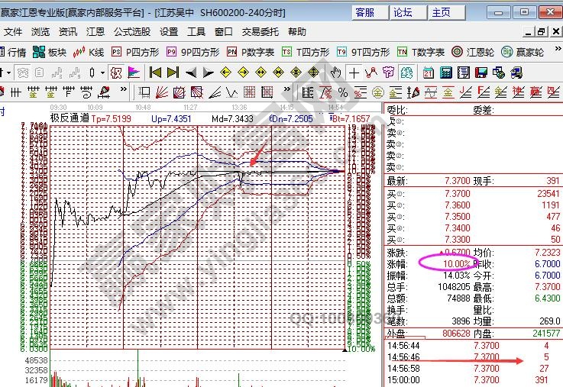The height and width of the screenshot is (387, 563).
Task: Expand dropdown arrow beside candlestick icon
Action: (103, 73)
